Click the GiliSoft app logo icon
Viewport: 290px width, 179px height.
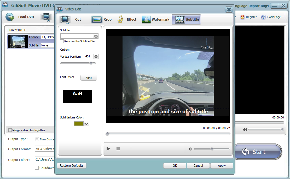point(5,5)
